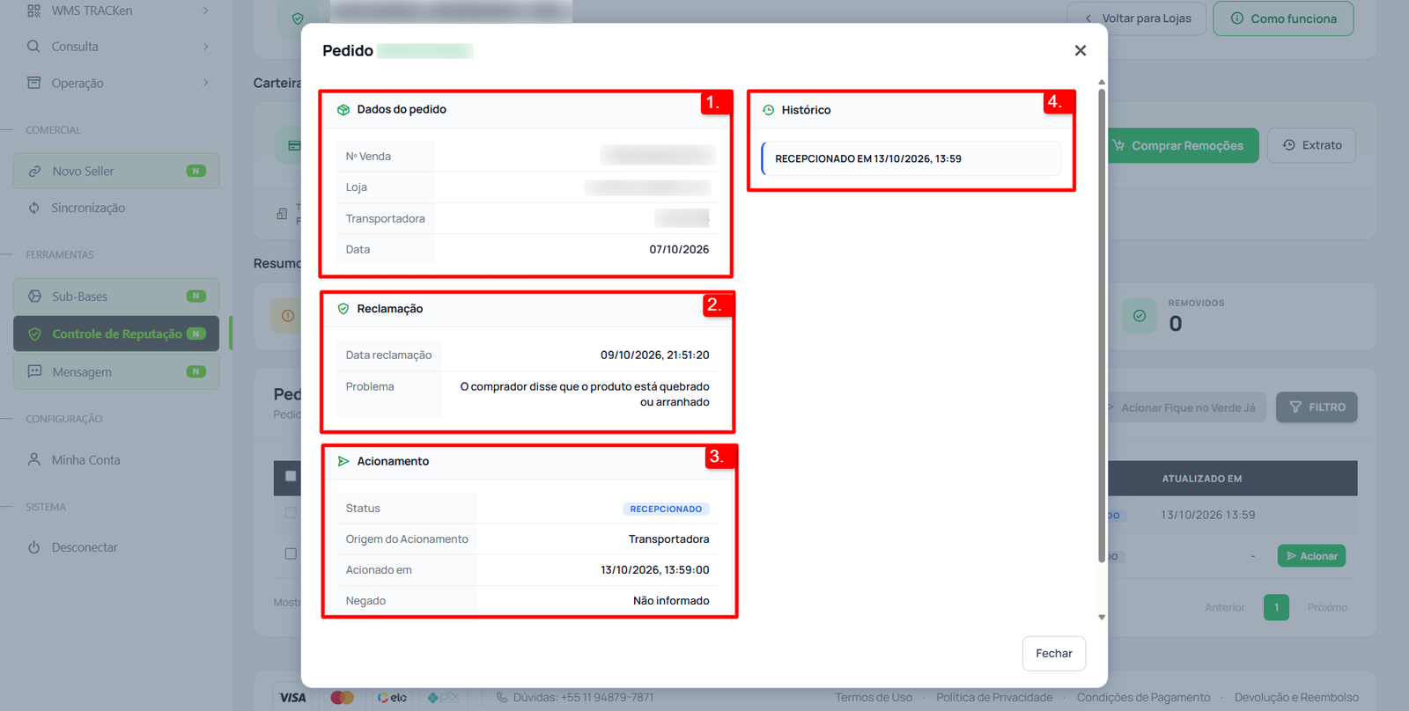Click the phone icon beside Dúvidas number
The width and height of the screenshot is (1409, 711).
(502, 698)
